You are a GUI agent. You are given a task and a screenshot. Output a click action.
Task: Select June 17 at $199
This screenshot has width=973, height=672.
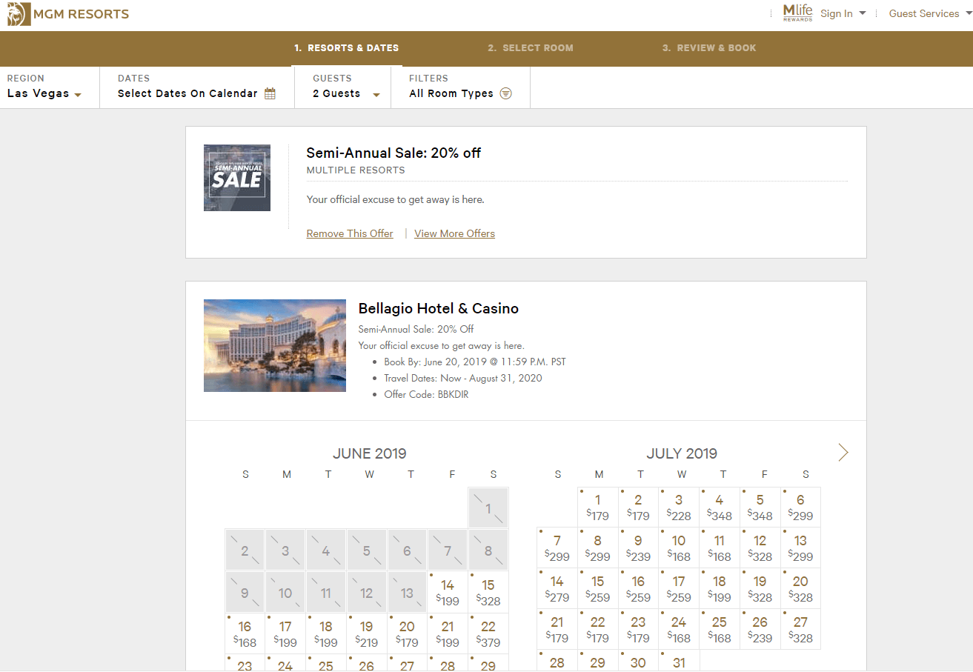[x=285, y=633]
